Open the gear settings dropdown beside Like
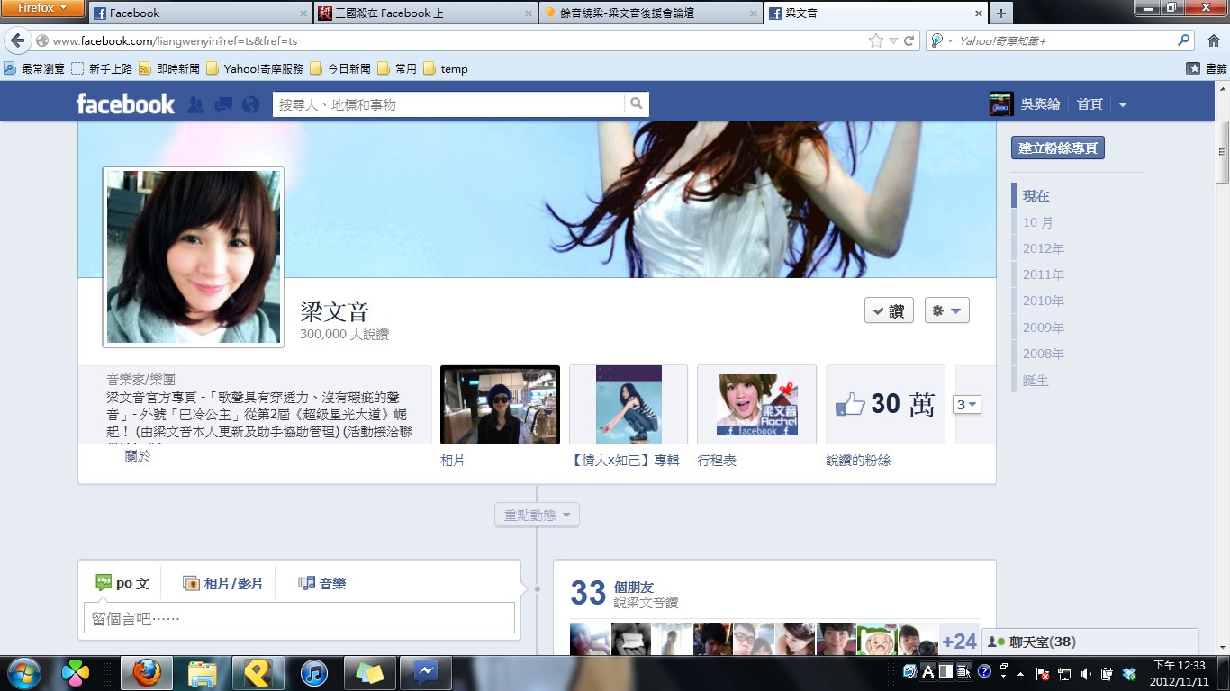Image resolution: width=1230 pixels, height=691 pixels. (946, 310)
